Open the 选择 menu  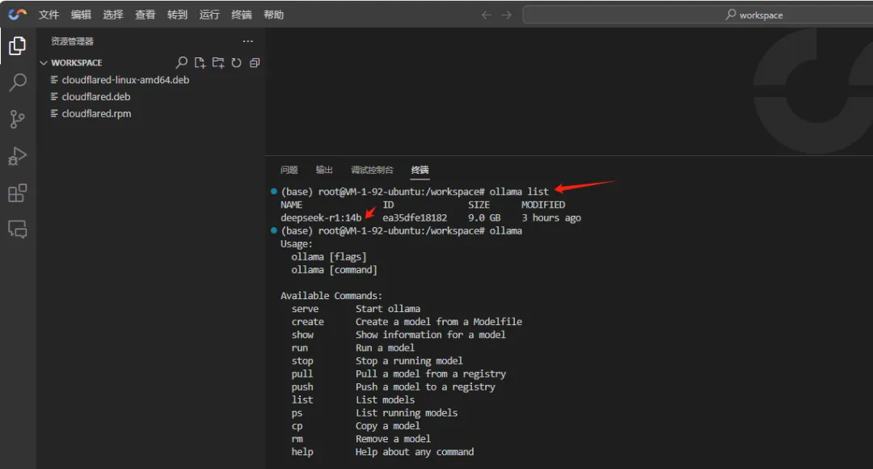click(113, 15)
